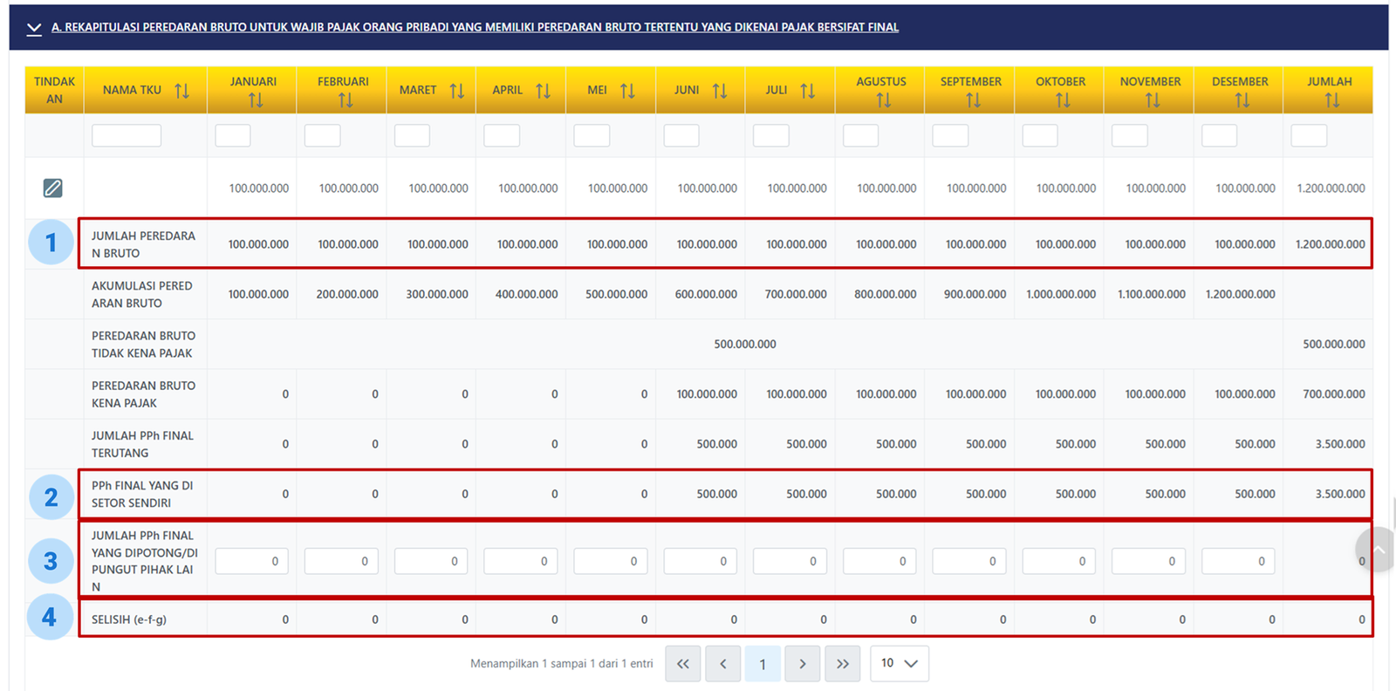The image size is (1396, 691).
Task: Sort table by NAMA TKU column
Action: tap(181, 91)
